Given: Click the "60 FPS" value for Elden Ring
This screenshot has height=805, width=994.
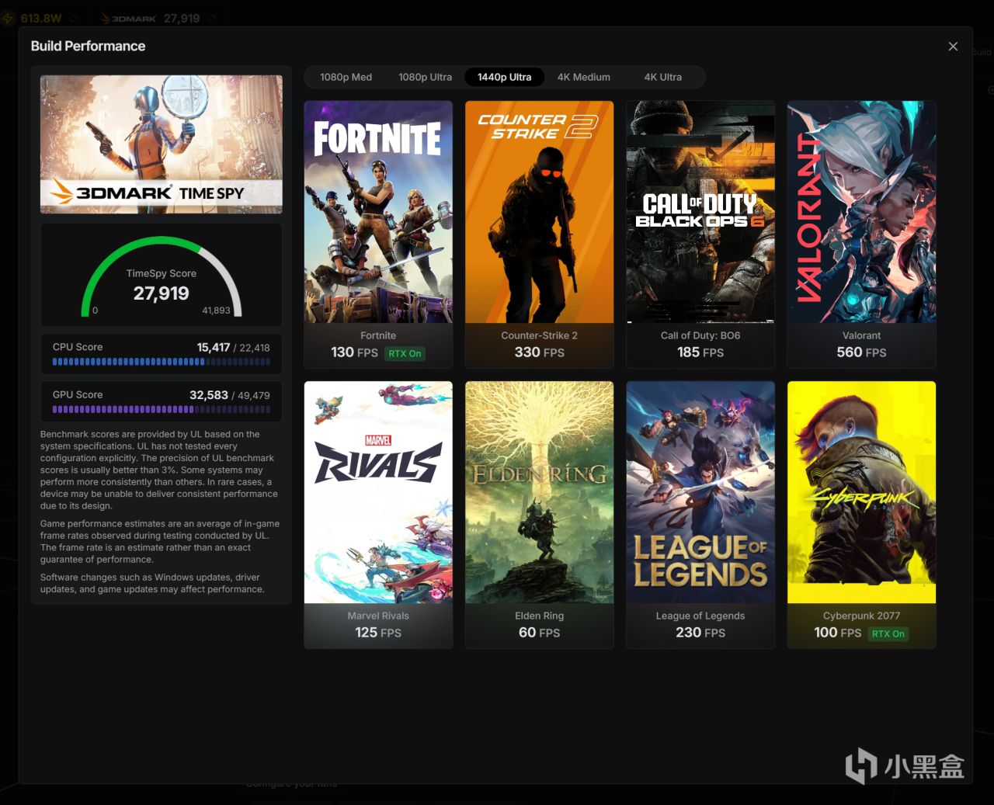Looking at the screenshot, I should [x=539, y=633].
